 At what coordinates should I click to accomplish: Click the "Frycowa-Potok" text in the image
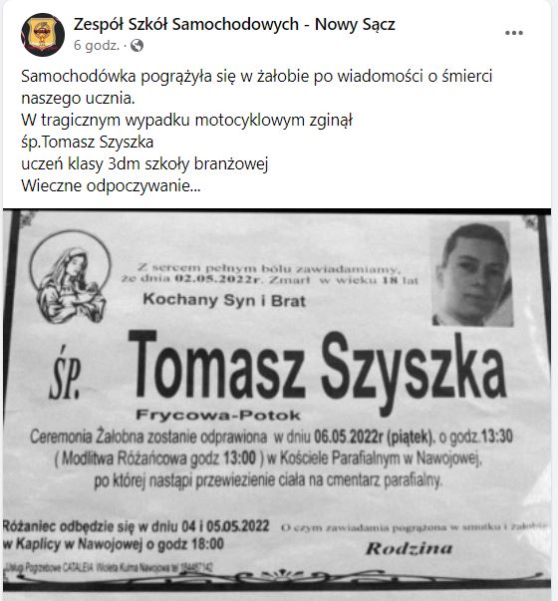218,415
